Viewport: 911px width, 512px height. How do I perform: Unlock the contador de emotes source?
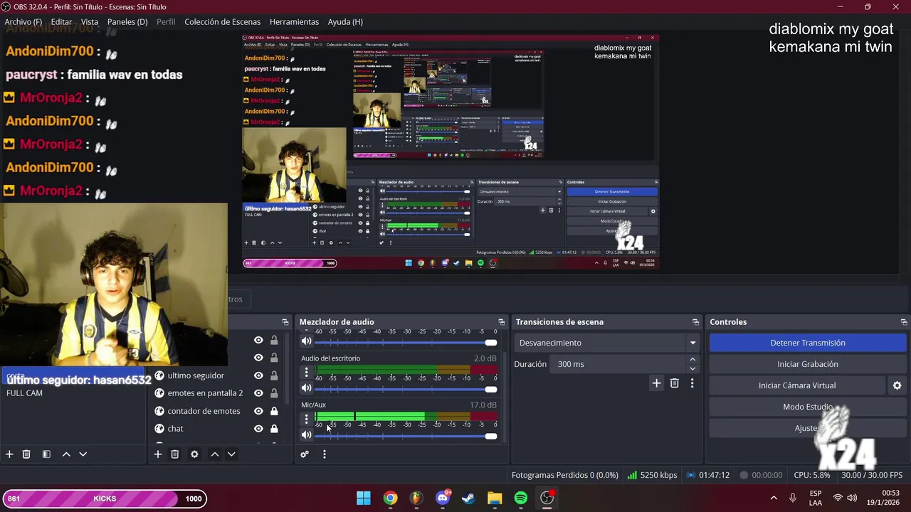274,411
